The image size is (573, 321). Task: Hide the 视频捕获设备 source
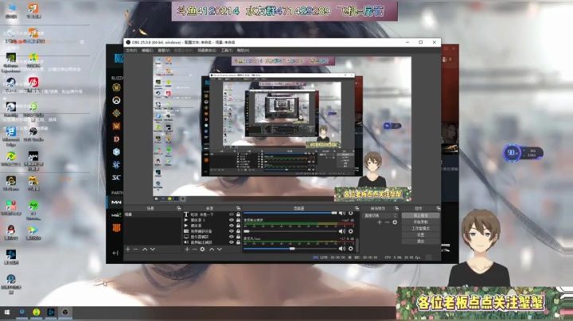[x=232, y=231]
